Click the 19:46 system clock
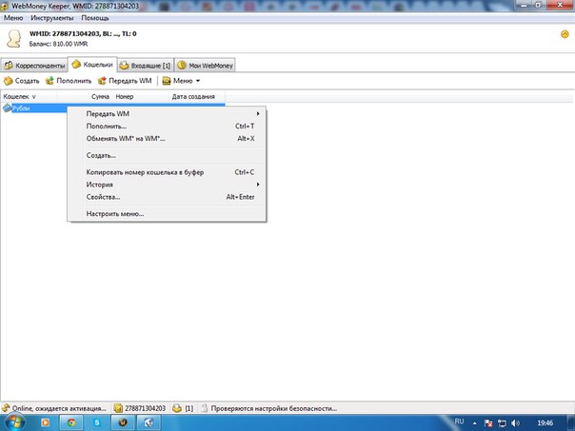The width and height of the screenshot is (575, 431). pos(545,423)
